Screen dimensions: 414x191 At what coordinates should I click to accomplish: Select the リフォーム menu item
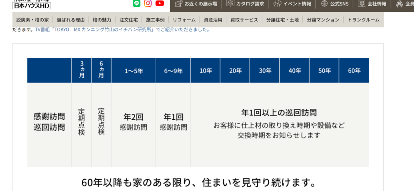184,19
